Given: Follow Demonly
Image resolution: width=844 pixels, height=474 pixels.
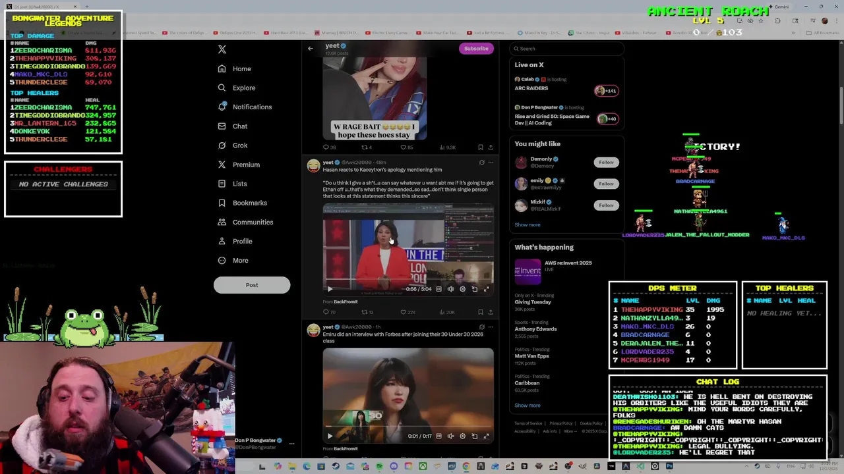Looking at the screenshot, I should click(606, 162).
